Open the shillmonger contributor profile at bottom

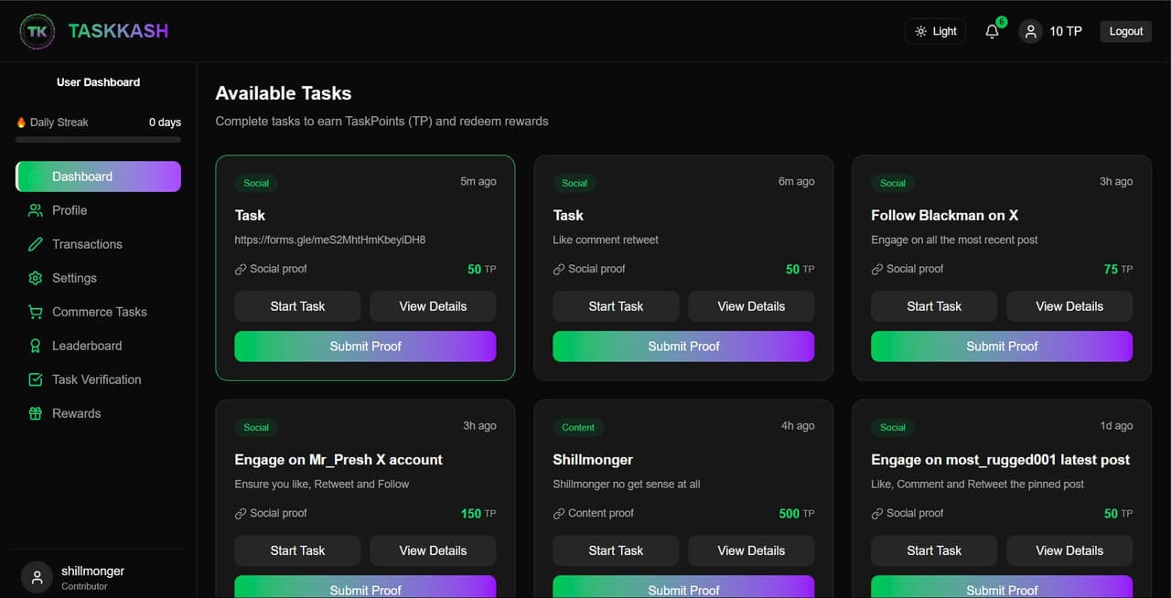91,577
